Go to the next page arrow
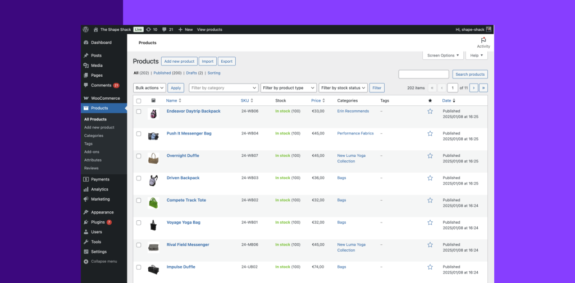Screen dimensions: 575x283 tap(474, 88)
